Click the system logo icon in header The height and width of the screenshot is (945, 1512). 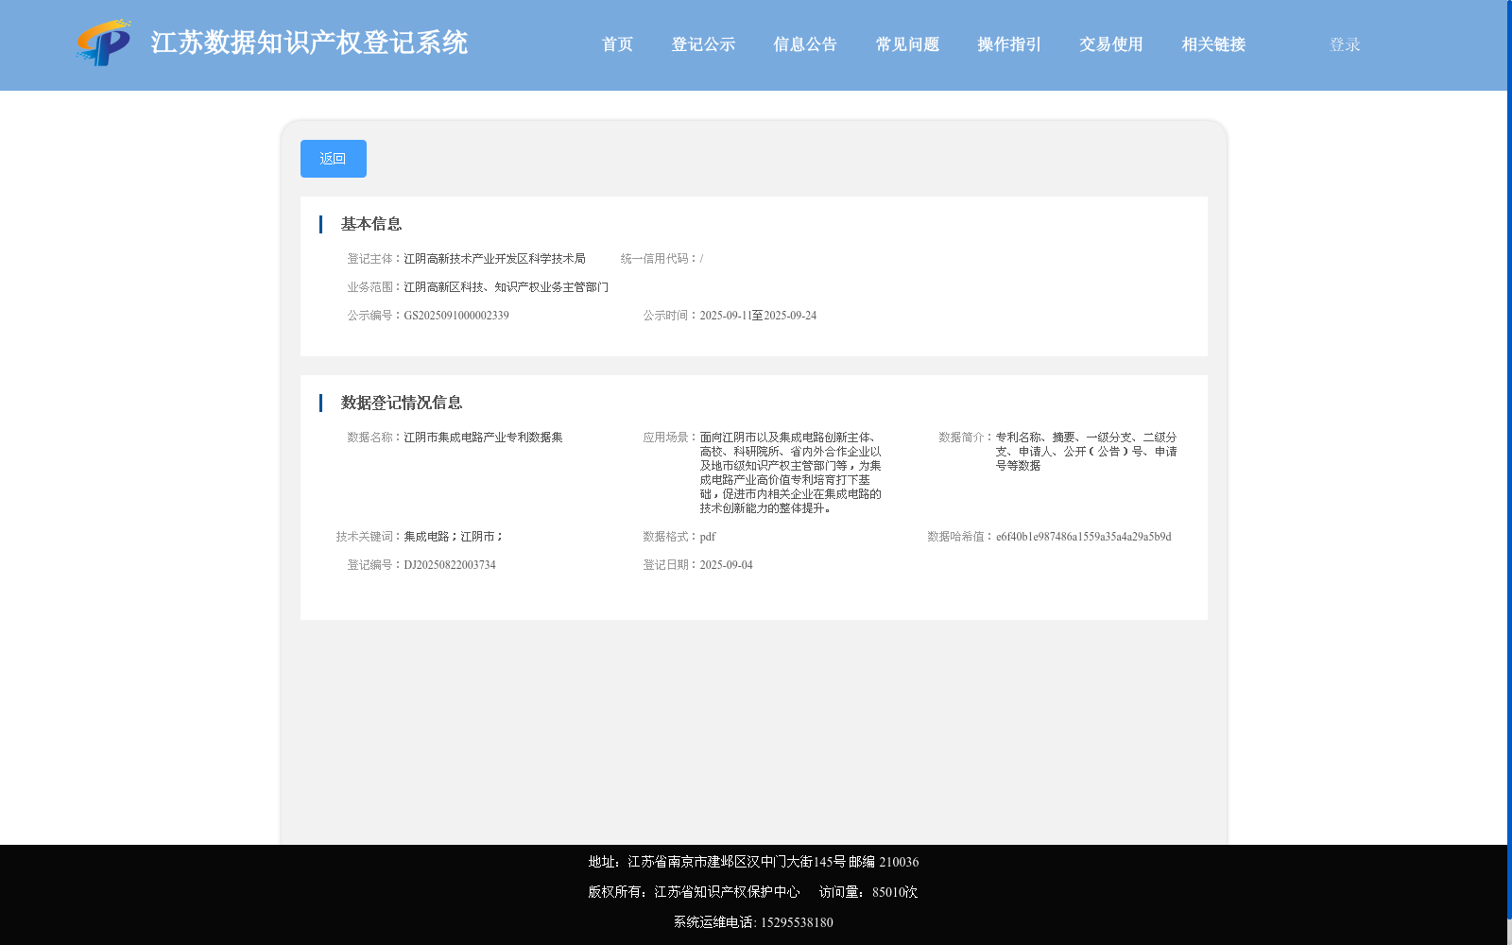(104, 43)
